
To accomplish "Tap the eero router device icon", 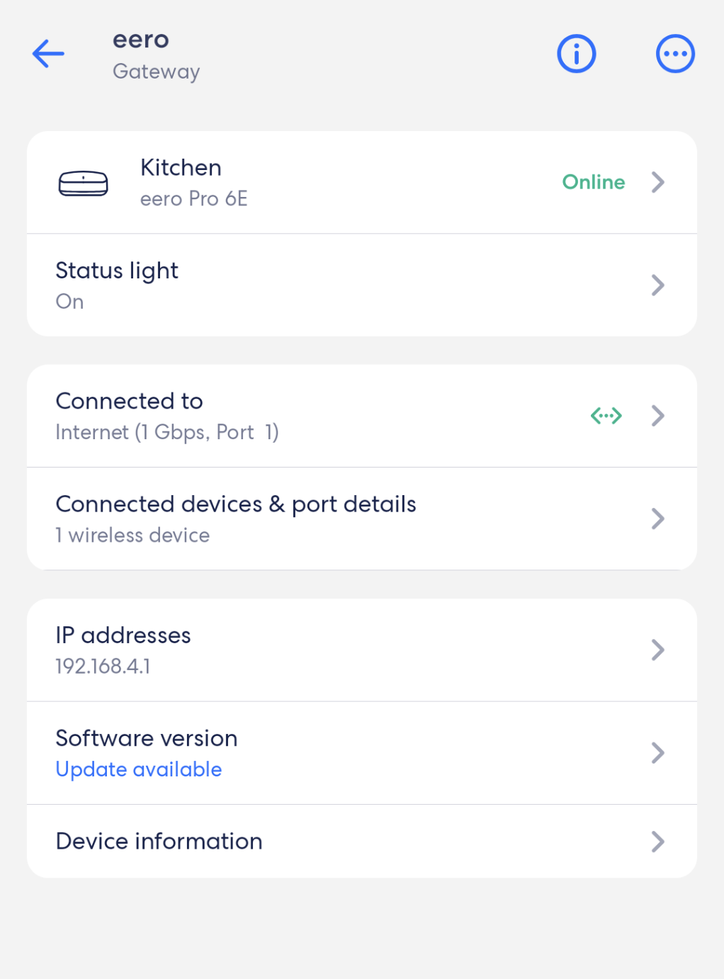I will pos(83,183).
